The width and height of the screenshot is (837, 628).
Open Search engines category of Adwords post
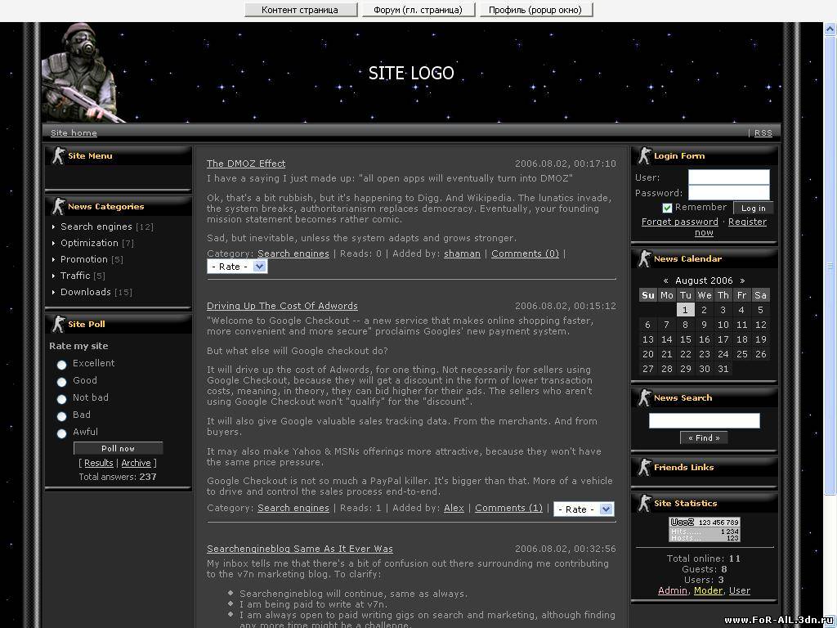pos(293,508)
